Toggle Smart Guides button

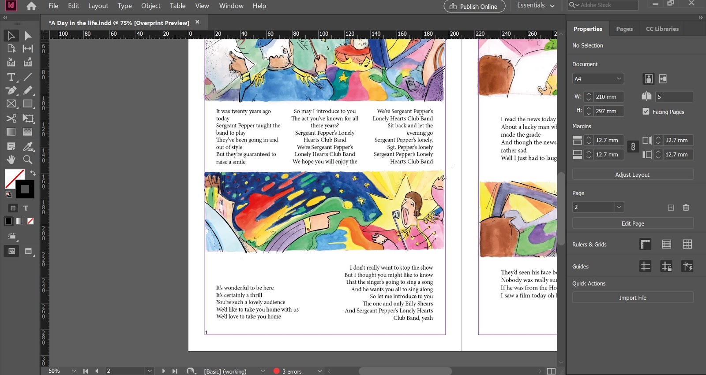tap(687, 266)
